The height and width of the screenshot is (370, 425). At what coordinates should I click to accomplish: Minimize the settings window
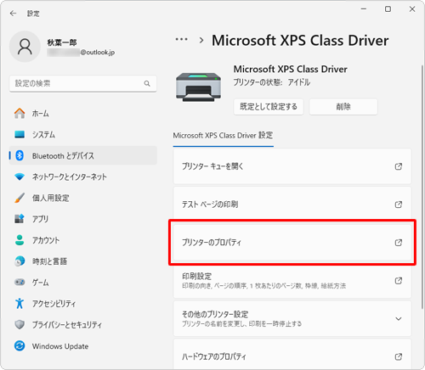[x=364, y=9]
